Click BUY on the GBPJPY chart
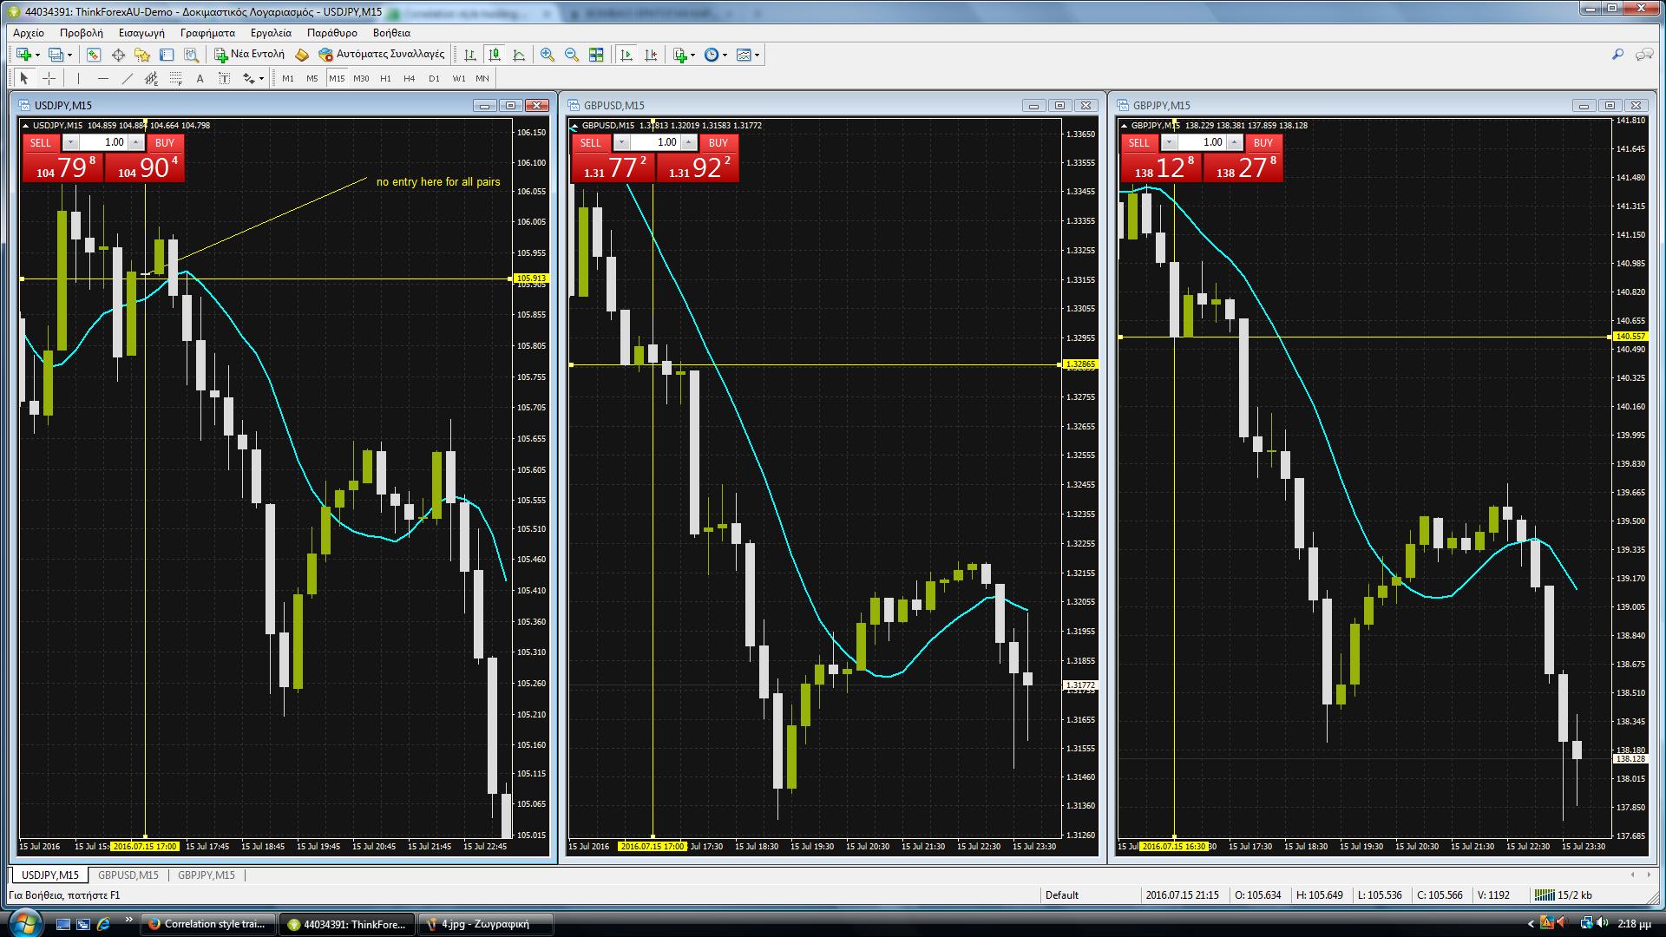The image size is (1666, 937). (x=1263, y=142)
